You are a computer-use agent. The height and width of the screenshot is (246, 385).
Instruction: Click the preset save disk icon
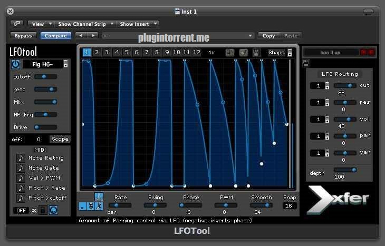[x=306, y=63]
